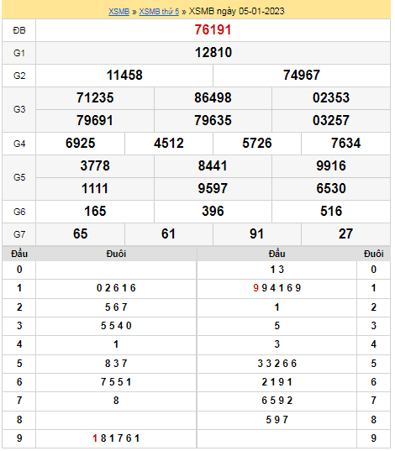The height and width of the screenshot is (451, 395).
Task: Select G1 prize number 12810
Action: point(213,53)
